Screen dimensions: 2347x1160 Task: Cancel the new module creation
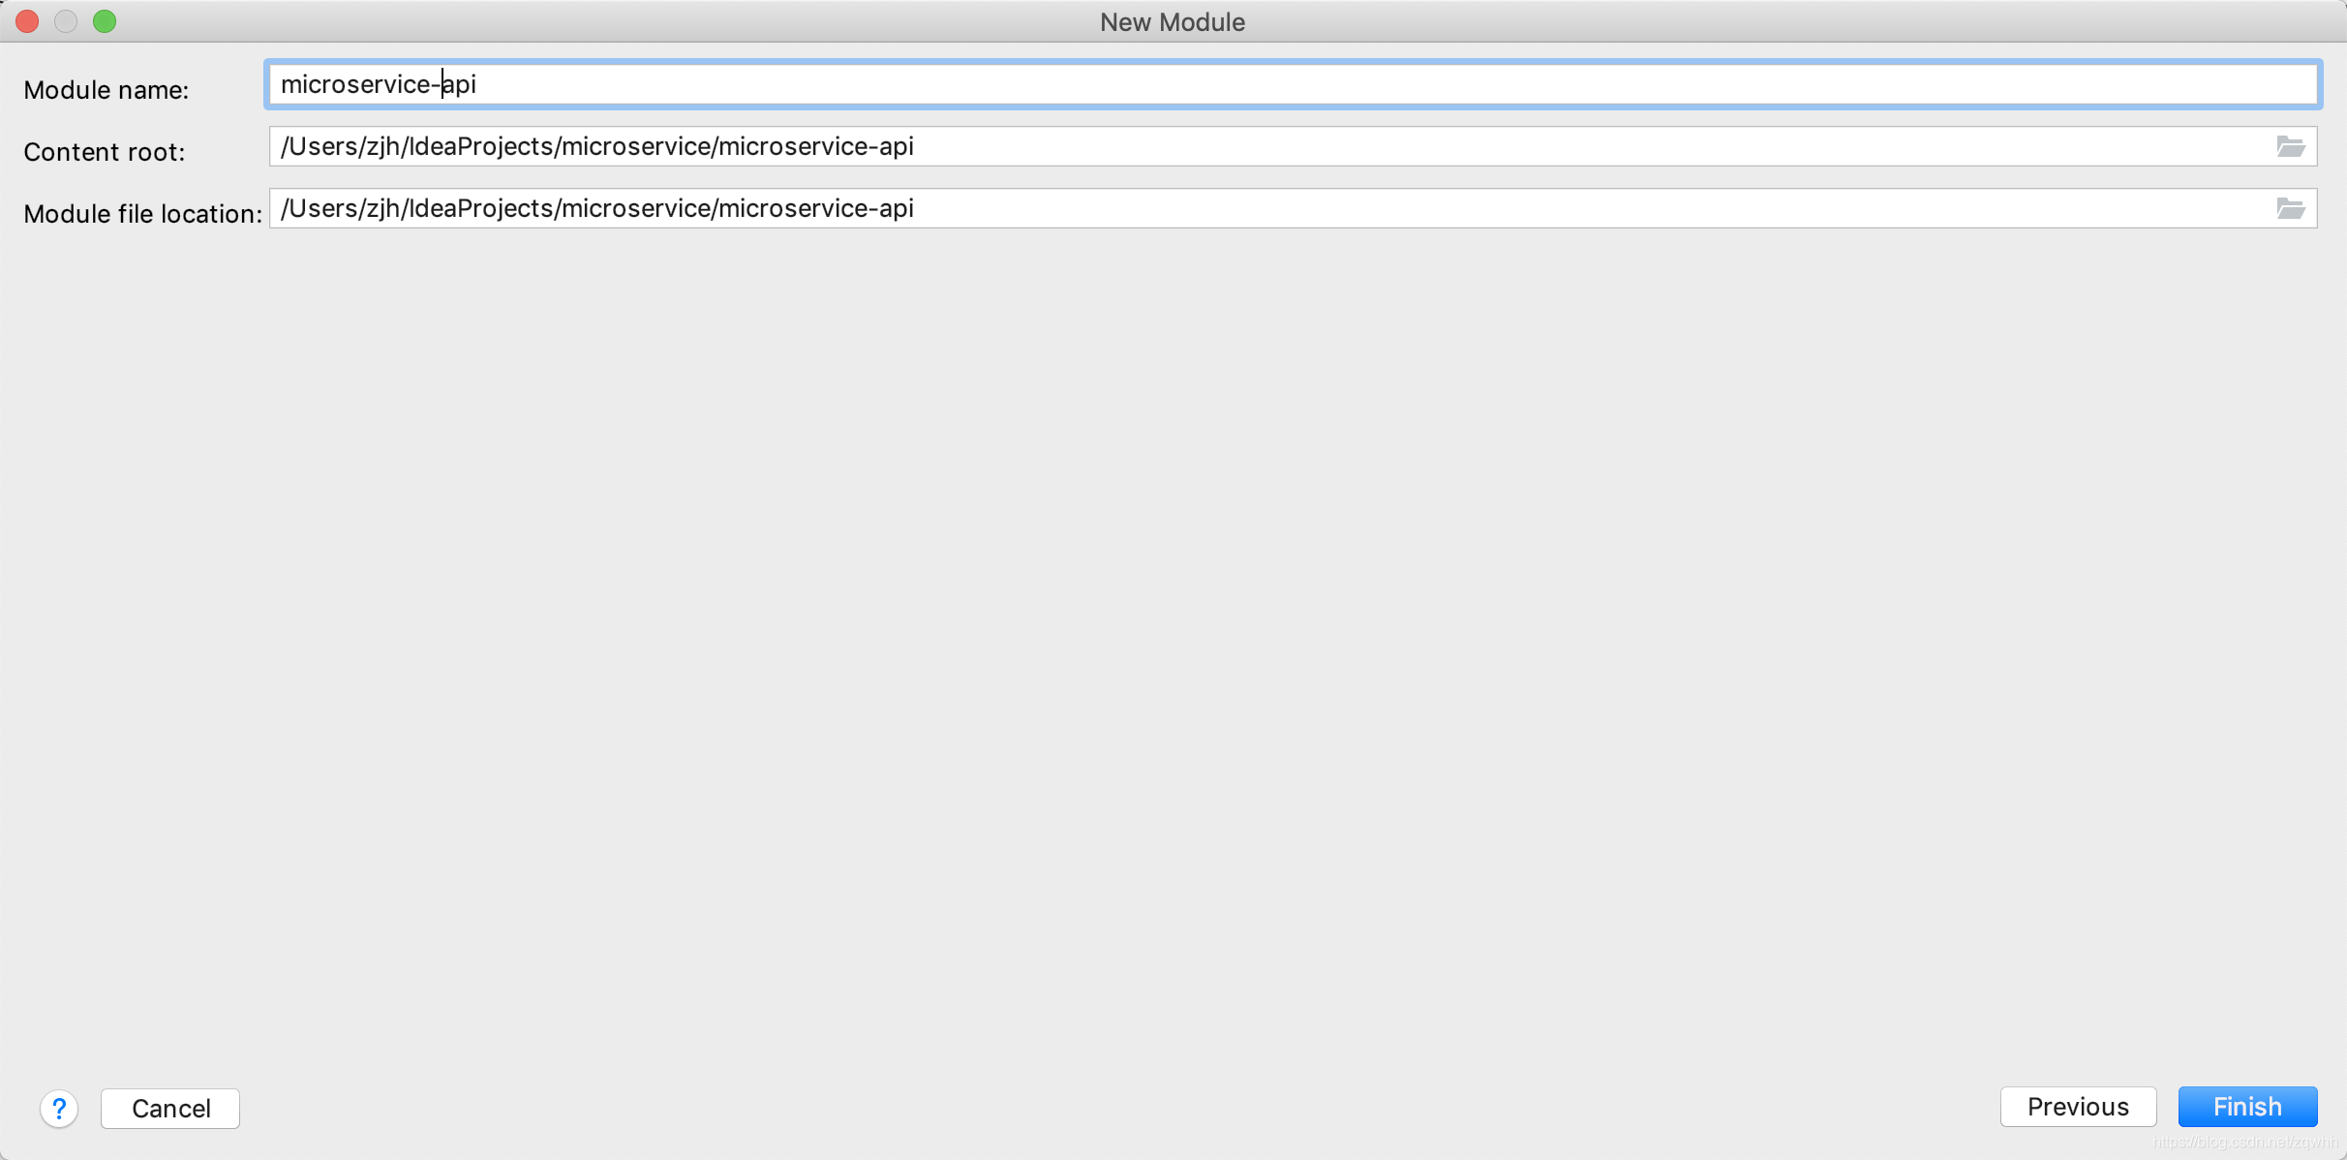pyautogui.click(x=170, y=1108)
